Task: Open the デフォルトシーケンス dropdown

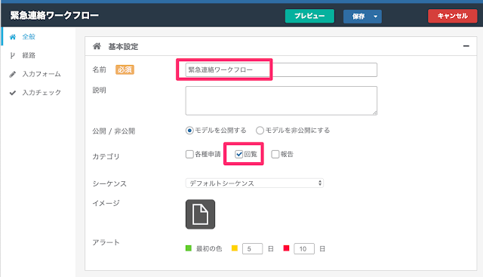Action: pos(254,183)
